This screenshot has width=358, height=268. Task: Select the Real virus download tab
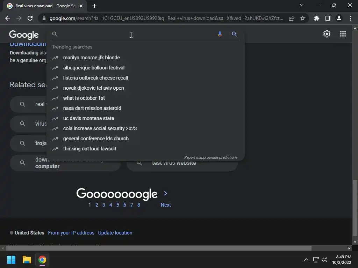[45, 6]
